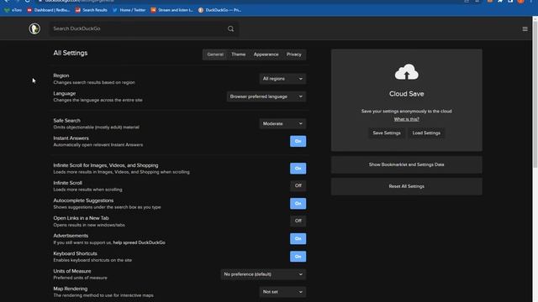Click the Region setting label
This screenshot has width=538, height=302.
click(61, 75)
